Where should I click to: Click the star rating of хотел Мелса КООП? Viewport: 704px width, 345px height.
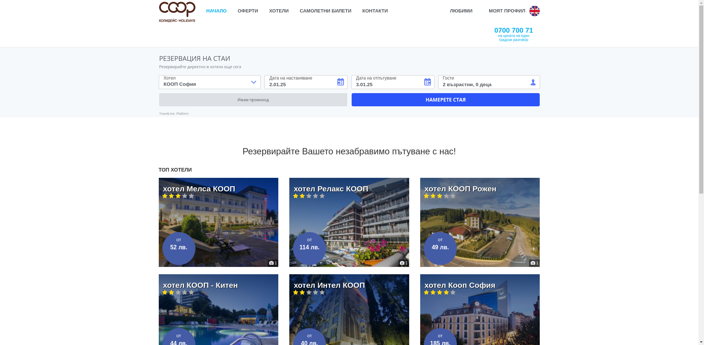coord(178,196)
